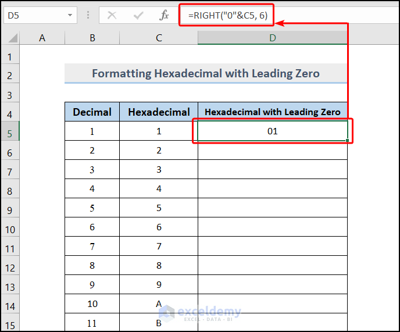Select Decimal cell with value 3
This screenshot has width=400, height=332.
92,169
